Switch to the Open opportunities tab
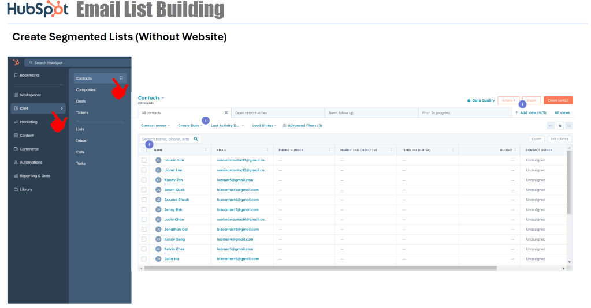Image resolution: width=591 pixels, height=308 pixels. click(277, 113)
